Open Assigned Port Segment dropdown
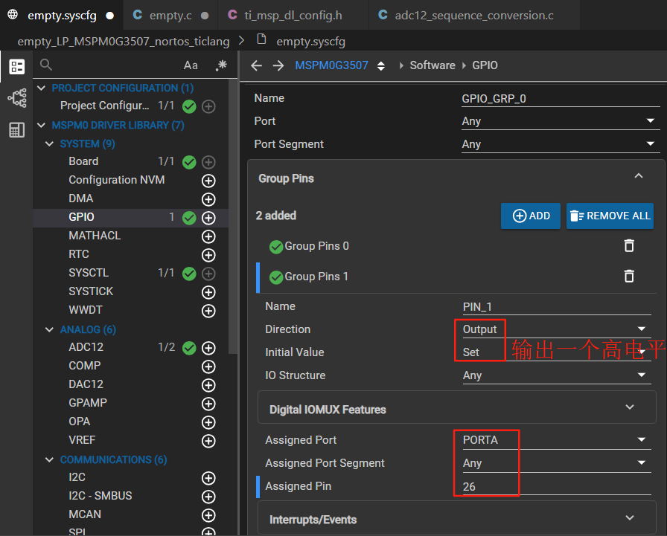 557,463
